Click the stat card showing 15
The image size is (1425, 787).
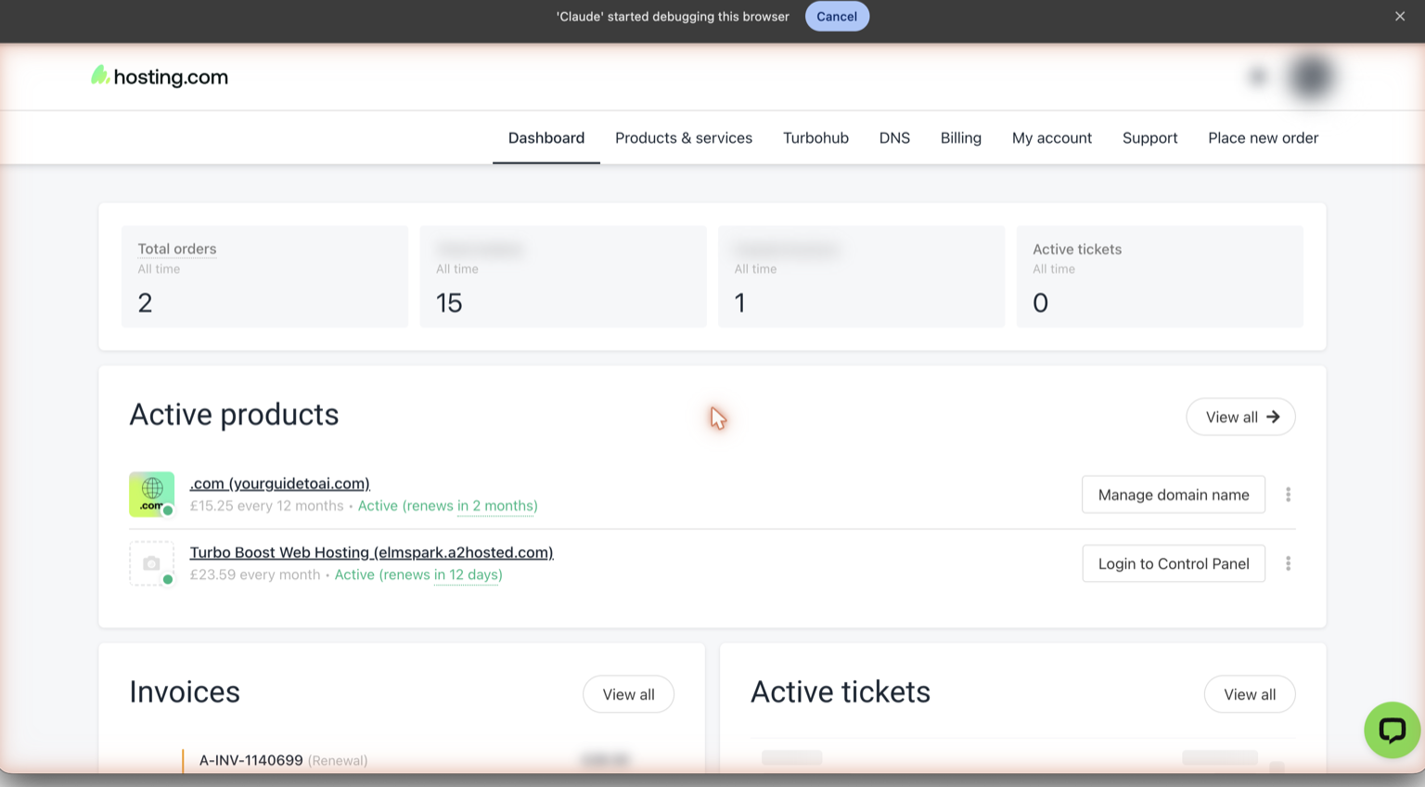tap(563, 277)
